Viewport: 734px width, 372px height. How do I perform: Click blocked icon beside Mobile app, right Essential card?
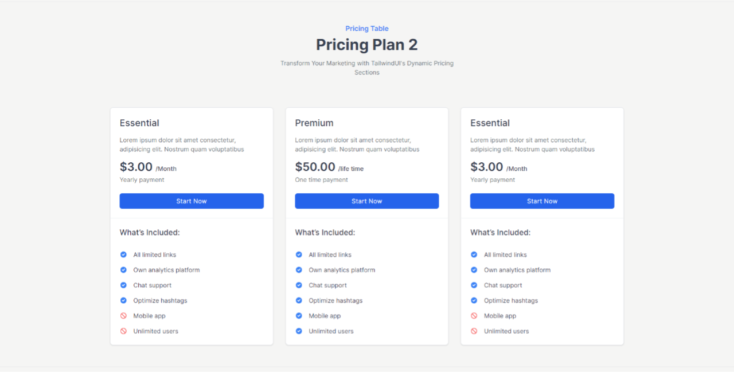(474, 316)
